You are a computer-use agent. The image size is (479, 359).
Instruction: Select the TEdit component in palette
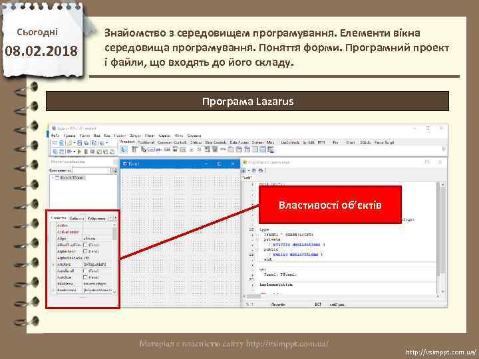tap(167, 150)
